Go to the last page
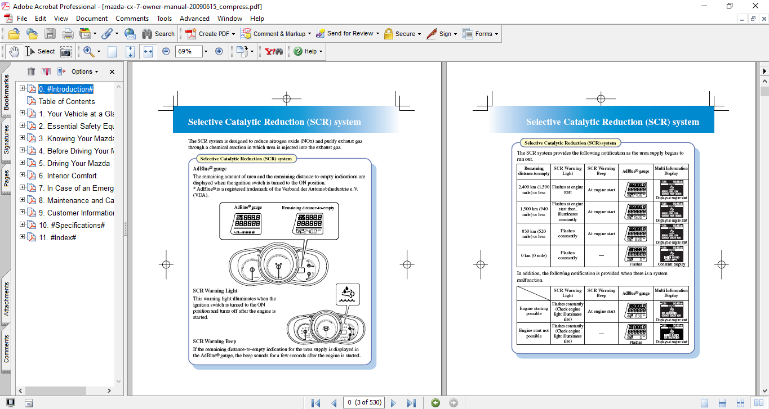 [411, 403]
